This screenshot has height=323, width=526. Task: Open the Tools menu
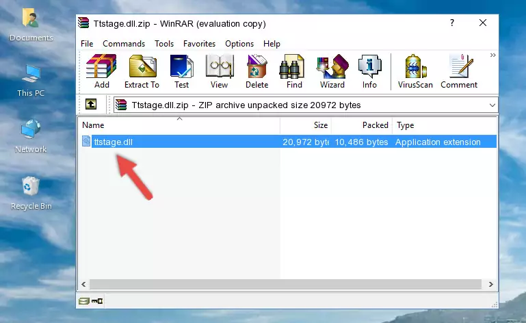coord(164,44)
